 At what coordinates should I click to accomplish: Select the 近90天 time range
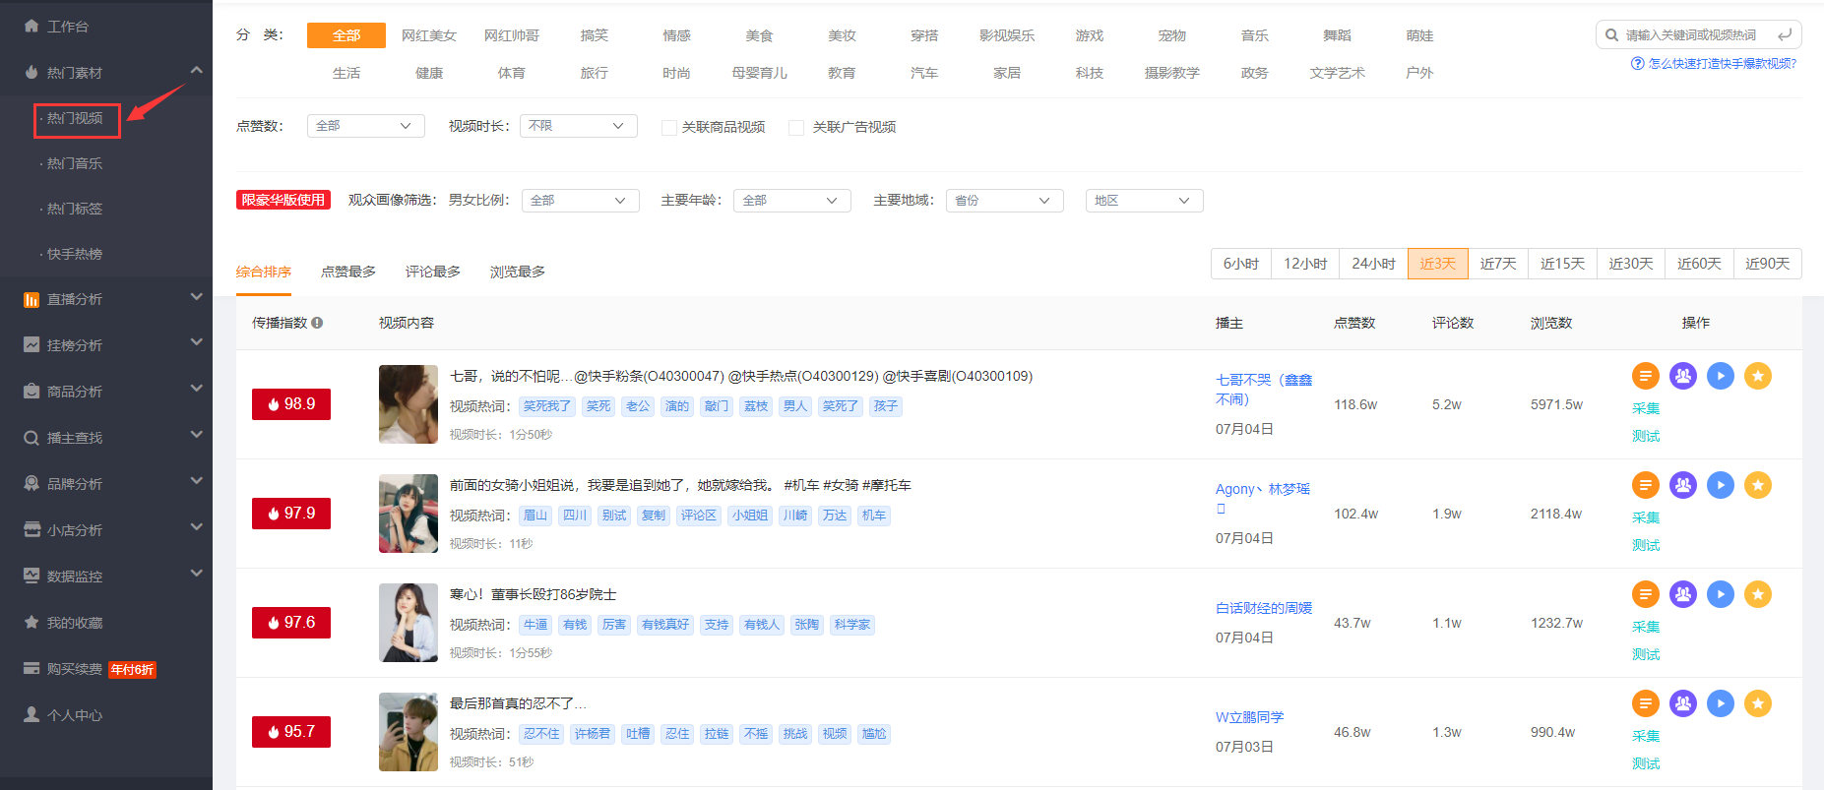click(1768, 264)
